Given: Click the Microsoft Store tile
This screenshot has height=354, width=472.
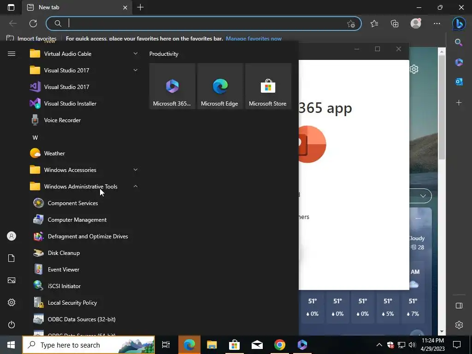Looking at the screenshot, I should pos(268,86).
